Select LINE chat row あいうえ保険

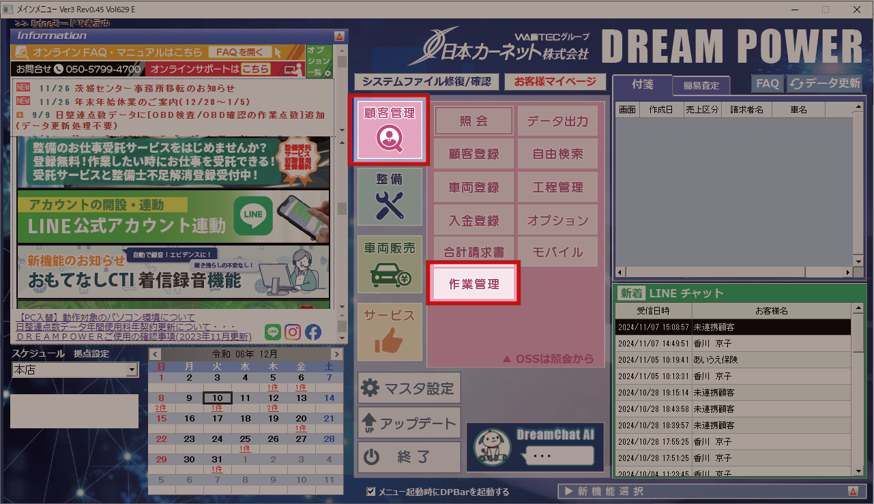click(x=733, y=359)
